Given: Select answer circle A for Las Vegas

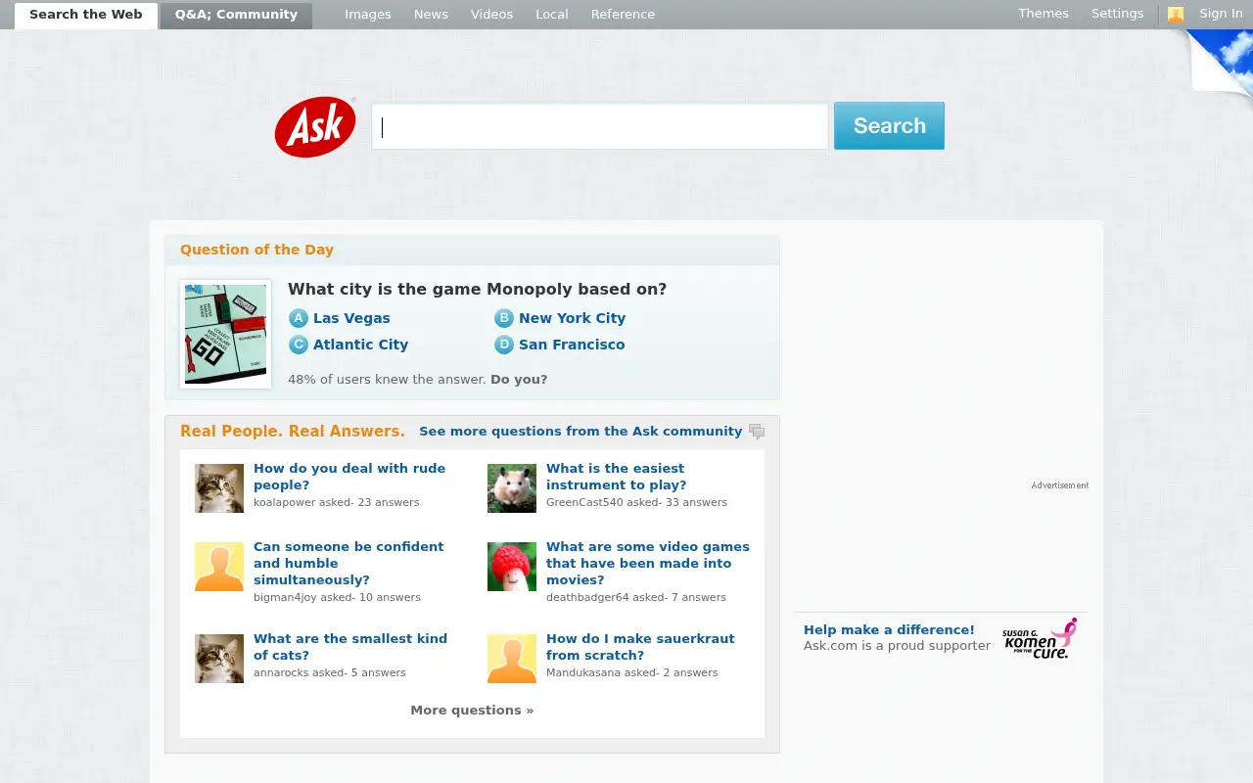Looking at the screenshot, I should (x=299, y=318).
